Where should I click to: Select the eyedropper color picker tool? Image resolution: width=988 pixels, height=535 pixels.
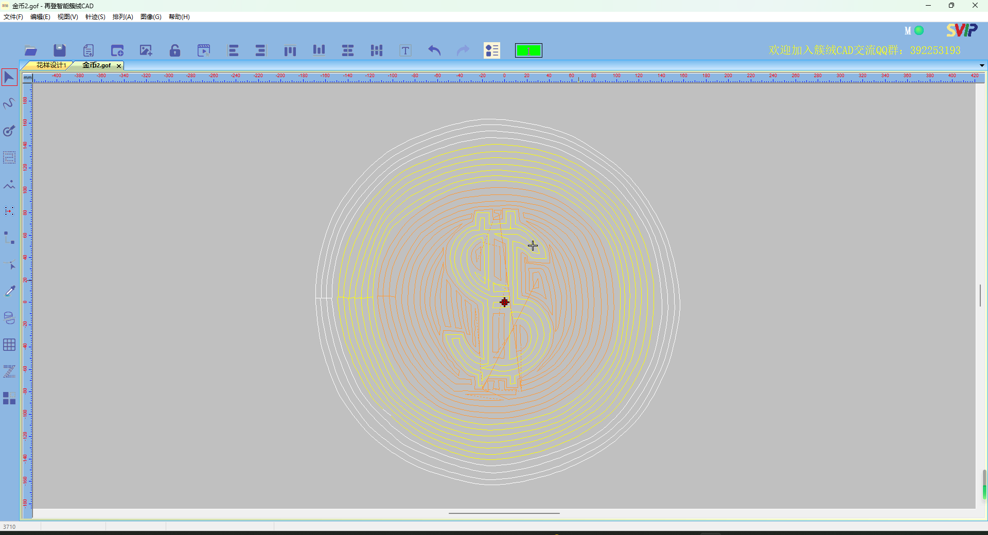tap(9, 291)
